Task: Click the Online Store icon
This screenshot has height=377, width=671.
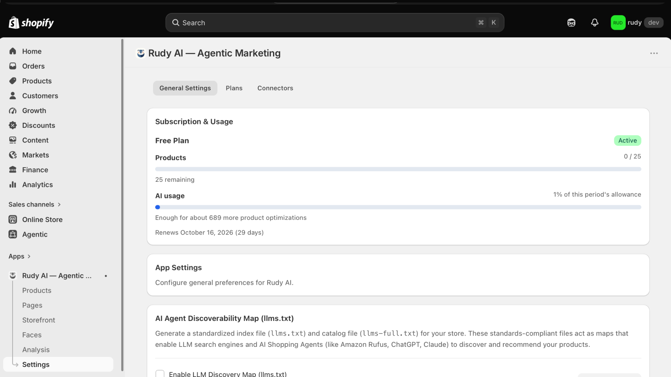Action: tap(13, 219)
